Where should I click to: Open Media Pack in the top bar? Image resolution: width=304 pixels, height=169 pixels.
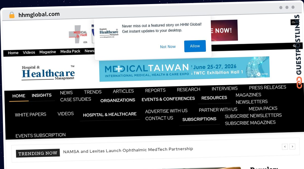coord(70,51)
